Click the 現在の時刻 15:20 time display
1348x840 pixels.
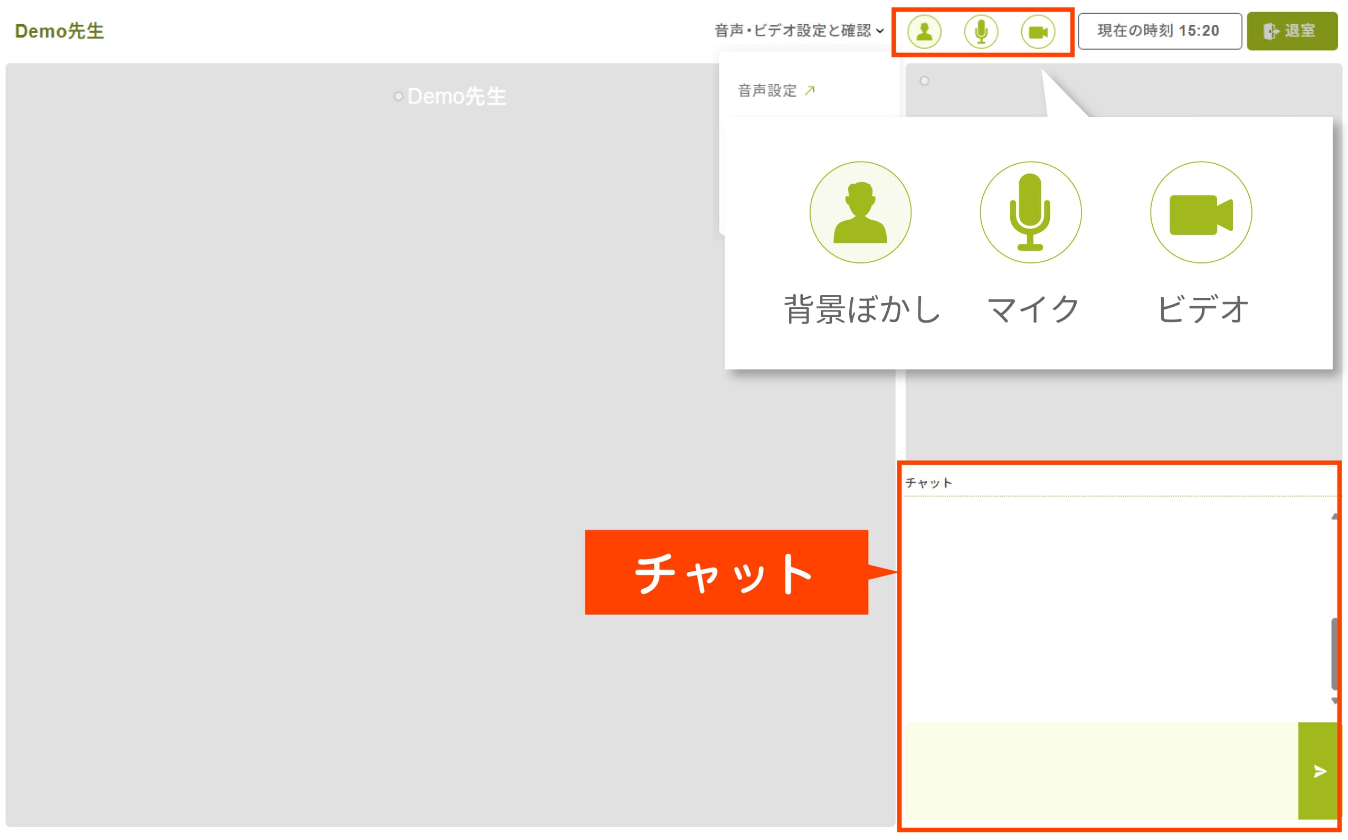coord(1159,31)
